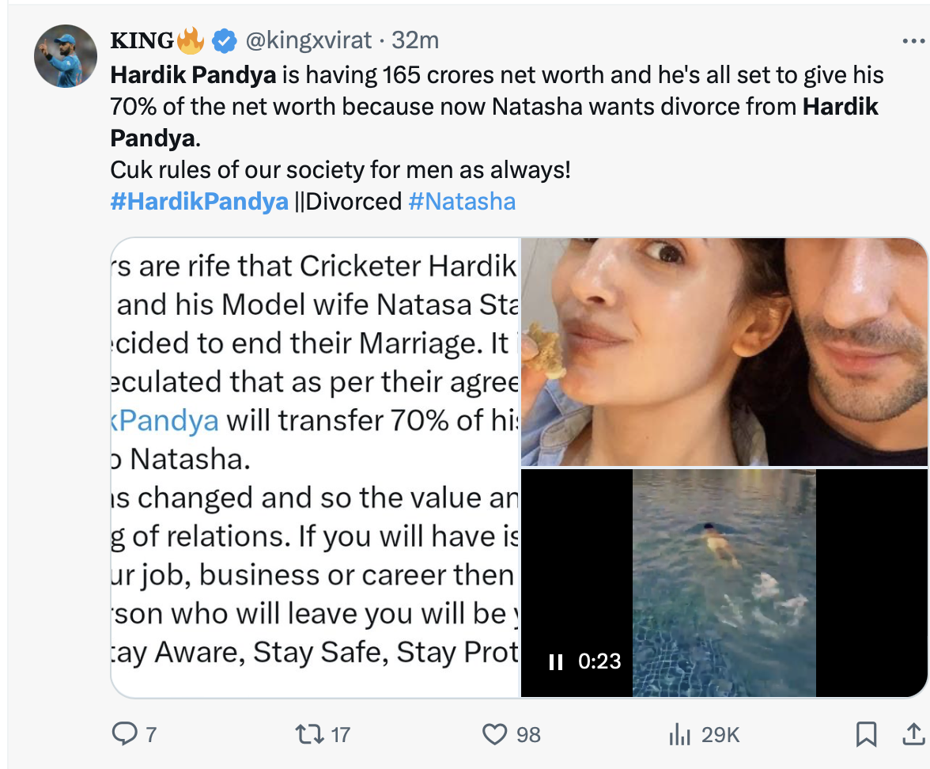Click the swimming pool video

coord(724,570)
